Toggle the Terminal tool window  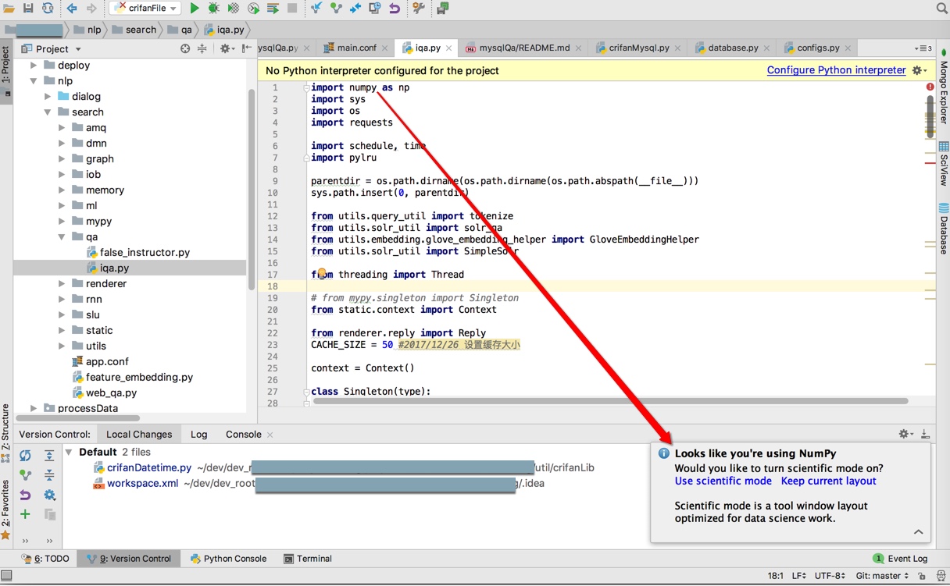[308, 559]
